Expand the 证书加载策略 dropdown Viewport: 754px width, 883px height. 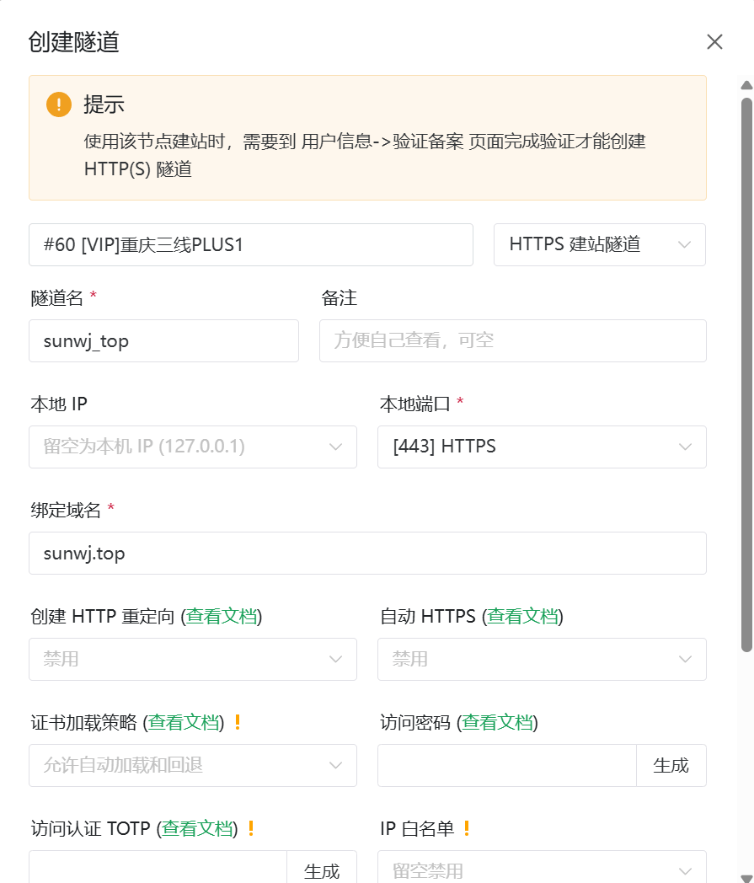[193, 765]
